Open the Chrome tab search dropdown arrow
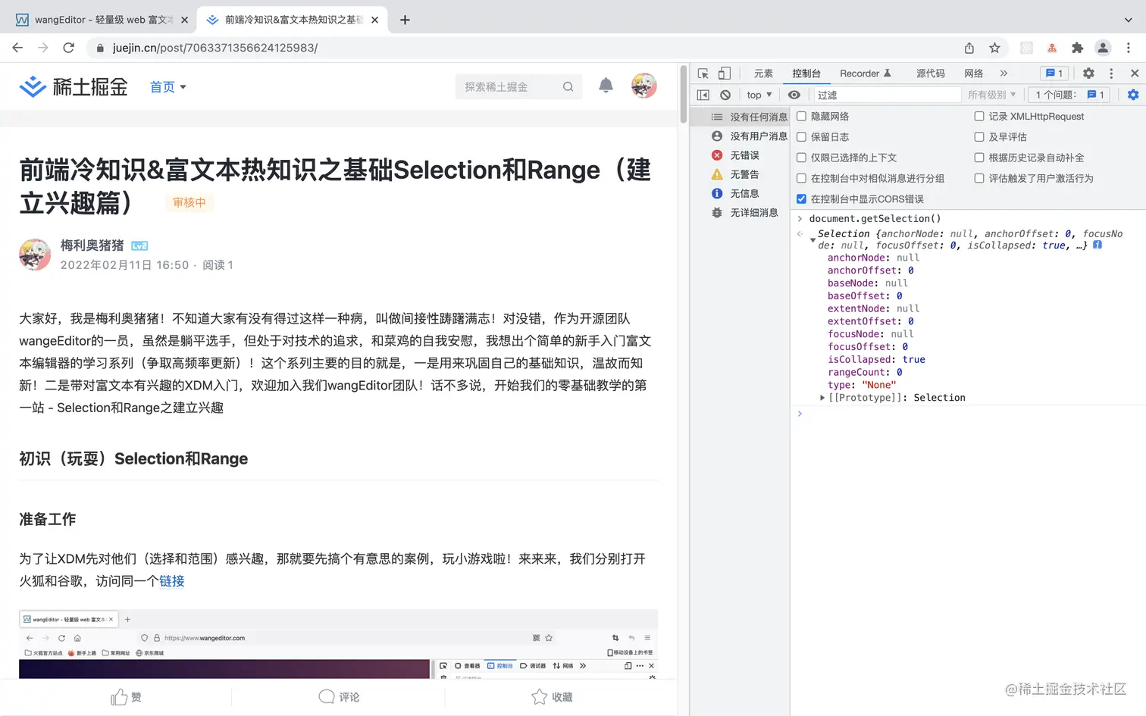1146x716 pixels. (x=1127, y=20)
